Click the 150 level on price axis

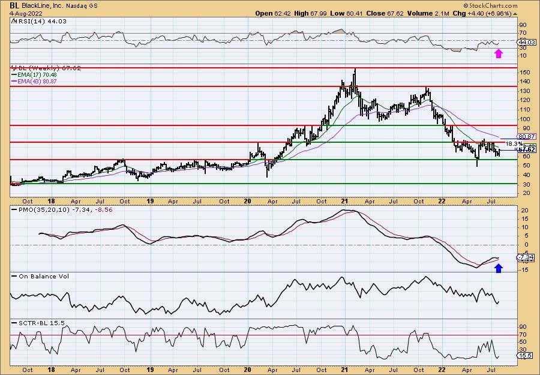coord(524,73)
